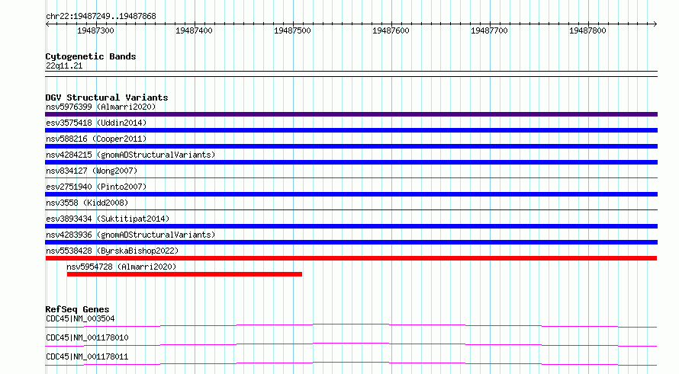
Task: Click the esv2751940 (Pinto2007) variant label
Action: (96, 187)
